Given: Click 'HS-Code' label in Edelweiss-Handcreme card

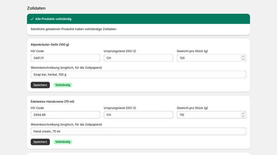Looking at the screenshot, I should 37,108.
